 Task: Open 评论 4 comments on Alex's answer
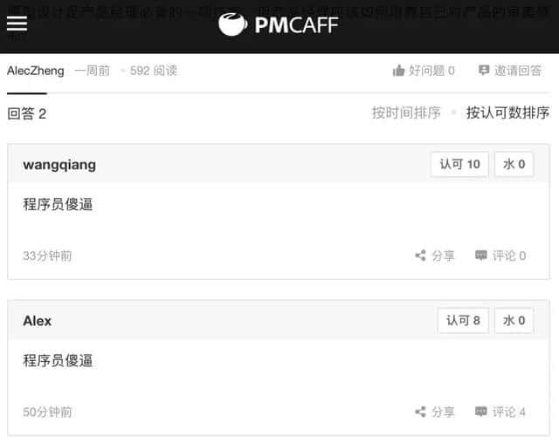click(508, 412)
